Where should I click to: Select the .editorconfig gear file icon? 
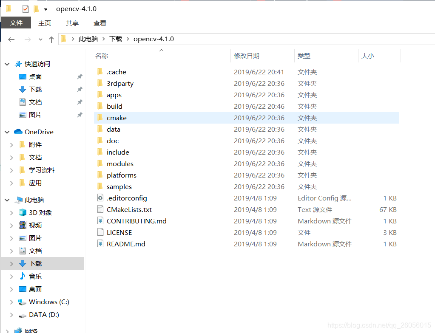[100, 198]
